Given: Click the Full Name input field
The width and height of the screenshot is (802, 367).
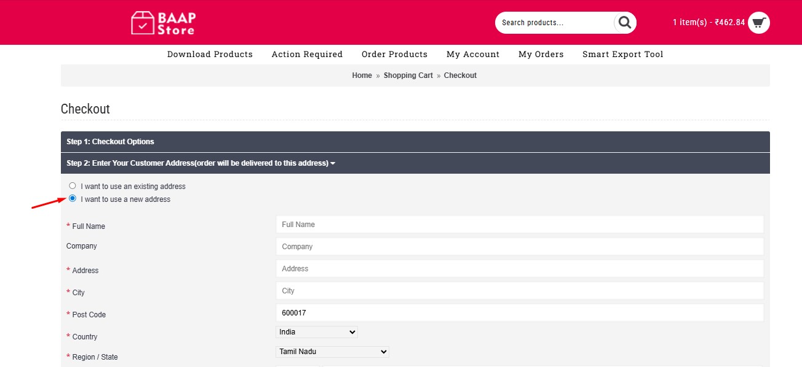Looking at the screenshot, I should 519,225.
